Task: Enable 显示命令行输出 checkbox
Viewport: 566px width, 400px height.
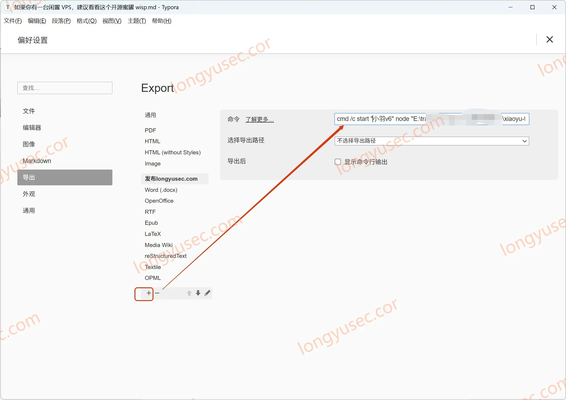Action: click(338, 162)
